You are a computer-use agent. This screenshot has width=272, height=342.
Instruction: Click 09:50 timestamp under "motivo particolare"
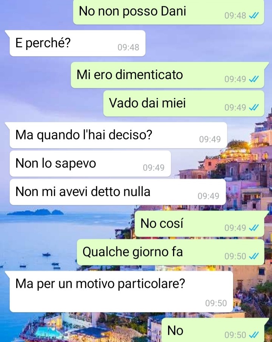[216, 303]
